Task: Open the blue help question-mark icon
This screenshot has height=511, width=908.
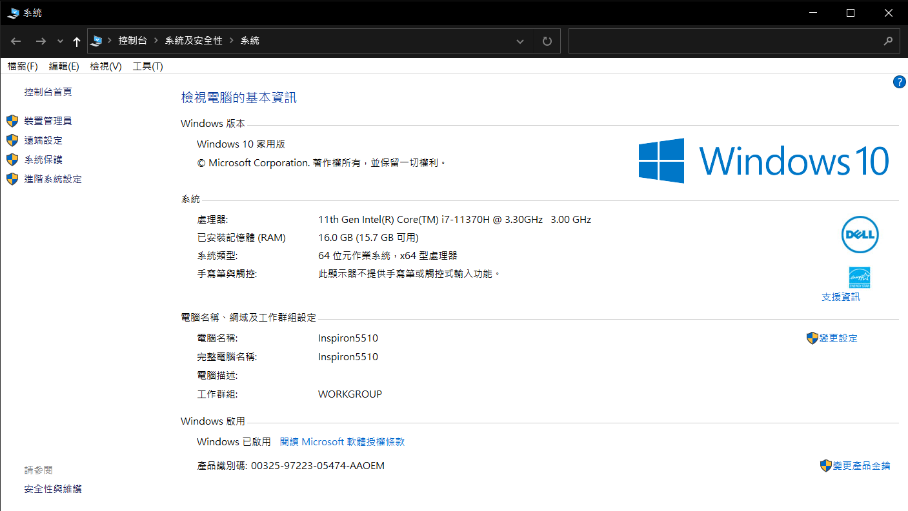Action: pos(900,82)
